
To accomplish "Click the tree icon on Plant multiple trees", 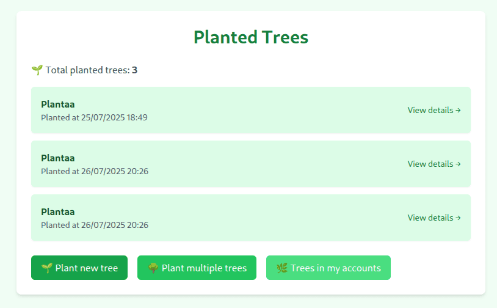I will click(x=153, y=268).
